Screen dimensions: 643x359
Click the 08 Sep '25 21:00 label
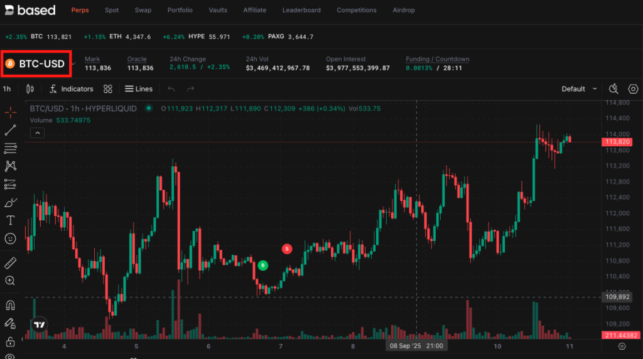point(416,346)
